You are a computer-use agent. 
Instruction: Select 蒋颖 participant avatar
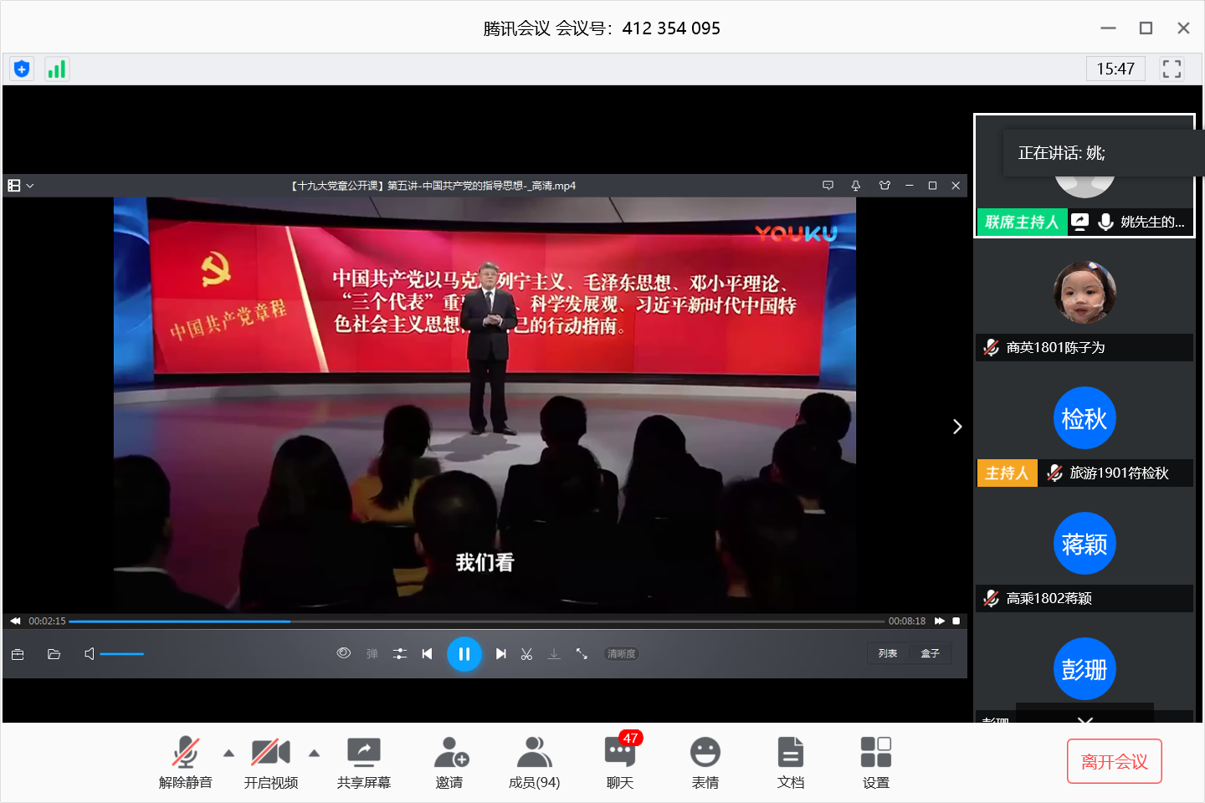[1084, 544]
